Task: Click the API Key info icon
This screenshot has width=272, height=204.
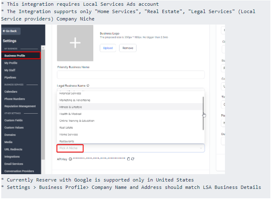Action: (70, 159)
